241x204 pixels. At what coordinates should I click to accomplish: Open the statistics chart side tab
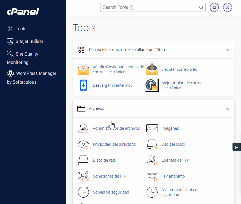[x=237, y=147]
